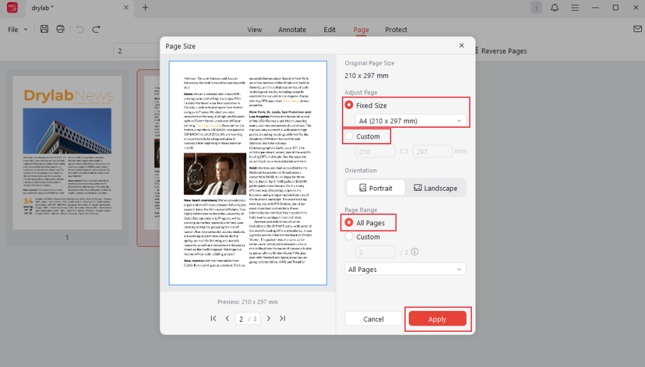Apply the page size changes

438,319
